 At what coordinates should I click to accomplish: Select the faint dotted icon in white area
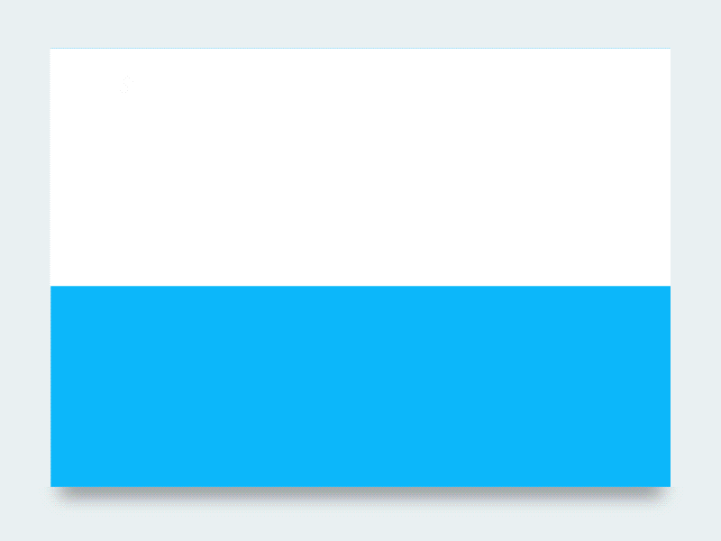[126, 85]
